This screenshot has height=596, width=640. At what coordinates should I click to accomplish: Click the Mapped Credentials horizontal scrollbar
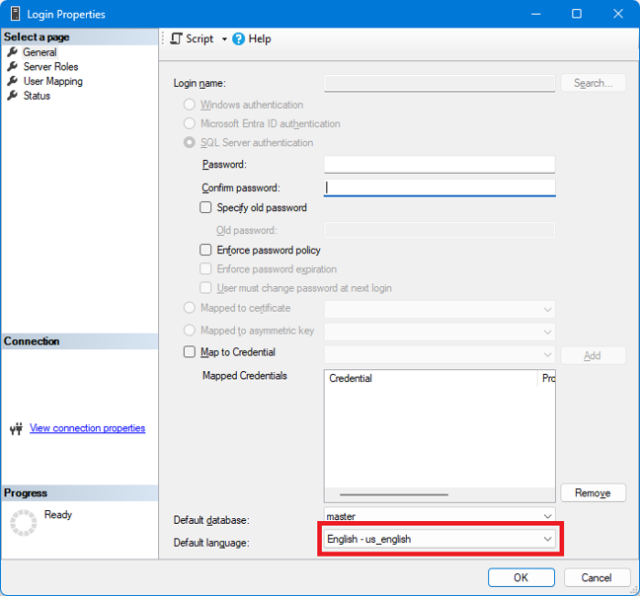pyautogui.click(x=394, y=494)
